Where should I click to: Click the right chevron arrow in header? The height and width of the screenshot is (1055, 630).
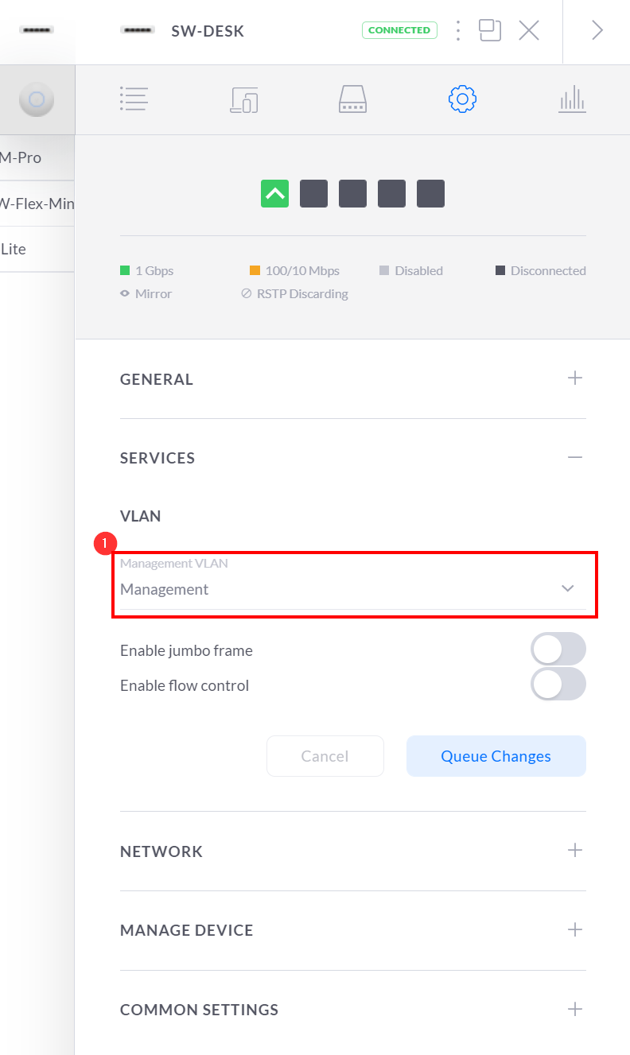(x=597, y=31)
